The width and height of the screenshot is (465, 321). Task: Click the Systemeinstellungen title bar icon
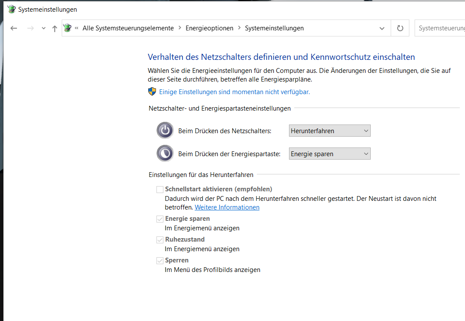(12, 9)
